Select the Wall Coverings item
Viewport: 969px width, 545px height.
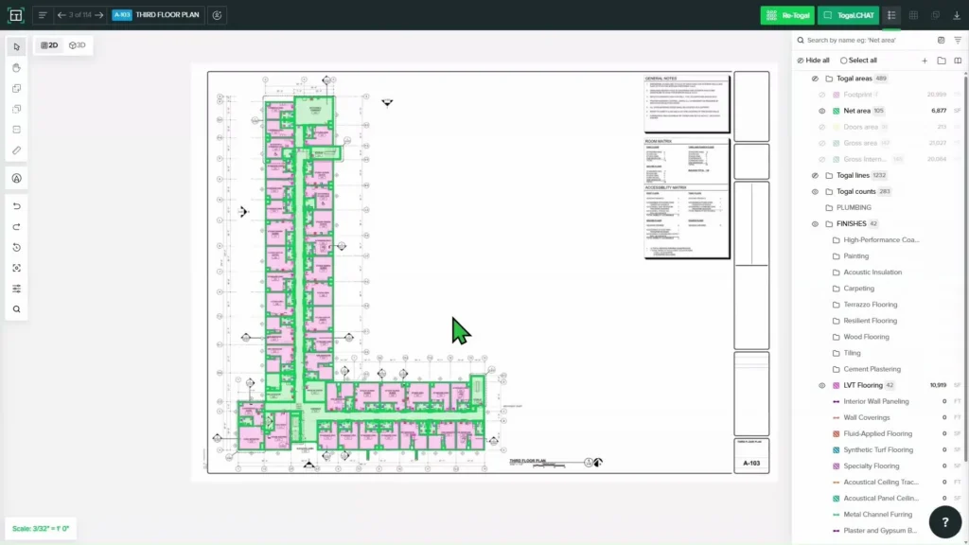click(867, 417)
